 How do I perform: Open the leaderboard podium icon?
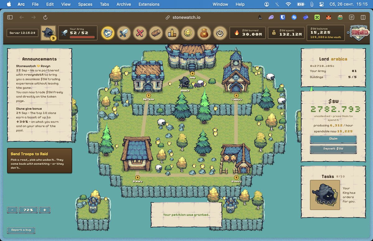[172, 33]
